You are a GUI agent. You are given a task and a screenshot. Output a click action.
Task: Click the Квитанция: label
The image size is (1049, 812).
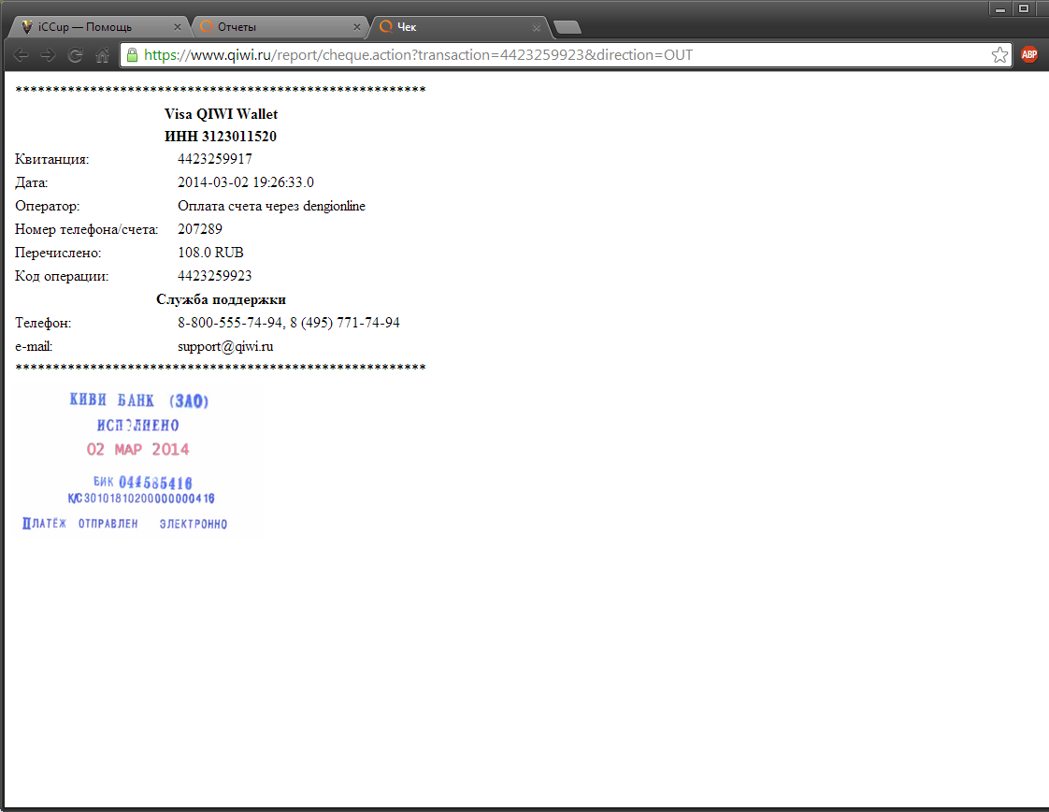52,160
